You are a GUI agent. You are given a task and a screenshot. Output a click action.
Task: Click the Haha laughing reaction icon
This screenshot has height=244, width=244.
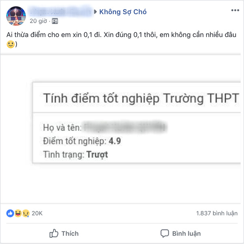pyautogui.click(x=18, y=213)
